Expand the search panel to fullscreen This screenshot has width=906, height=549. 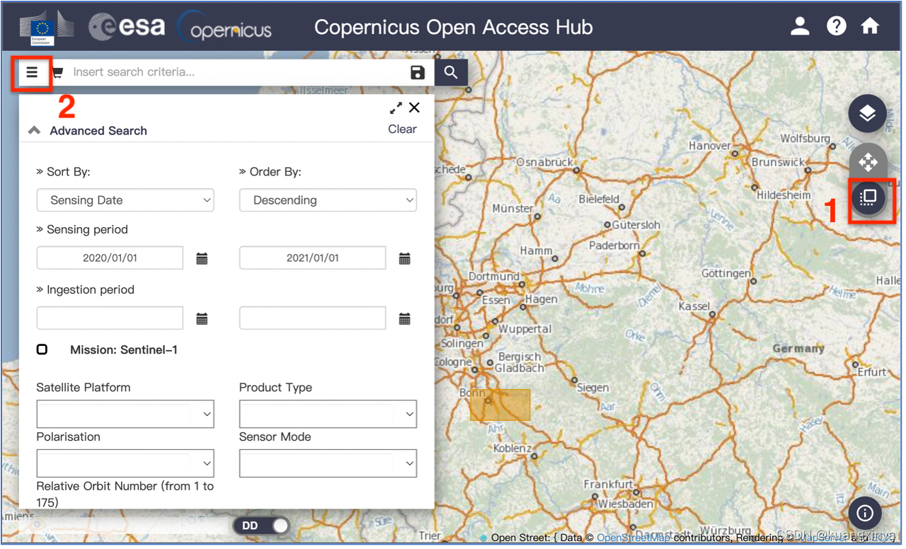396,108
